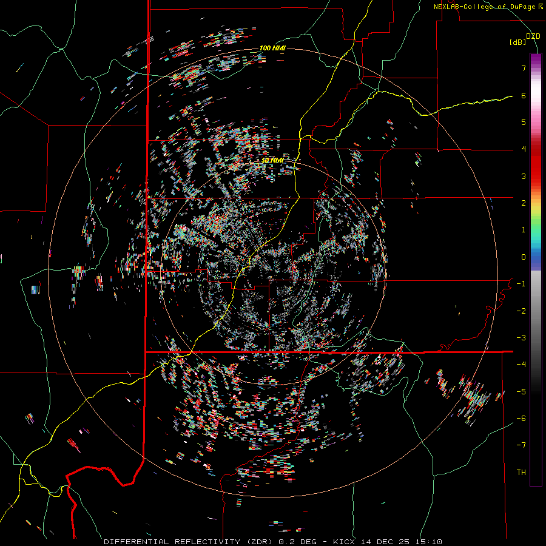
Task: Click the 4 value on color scale
Action: pos(524,149)
